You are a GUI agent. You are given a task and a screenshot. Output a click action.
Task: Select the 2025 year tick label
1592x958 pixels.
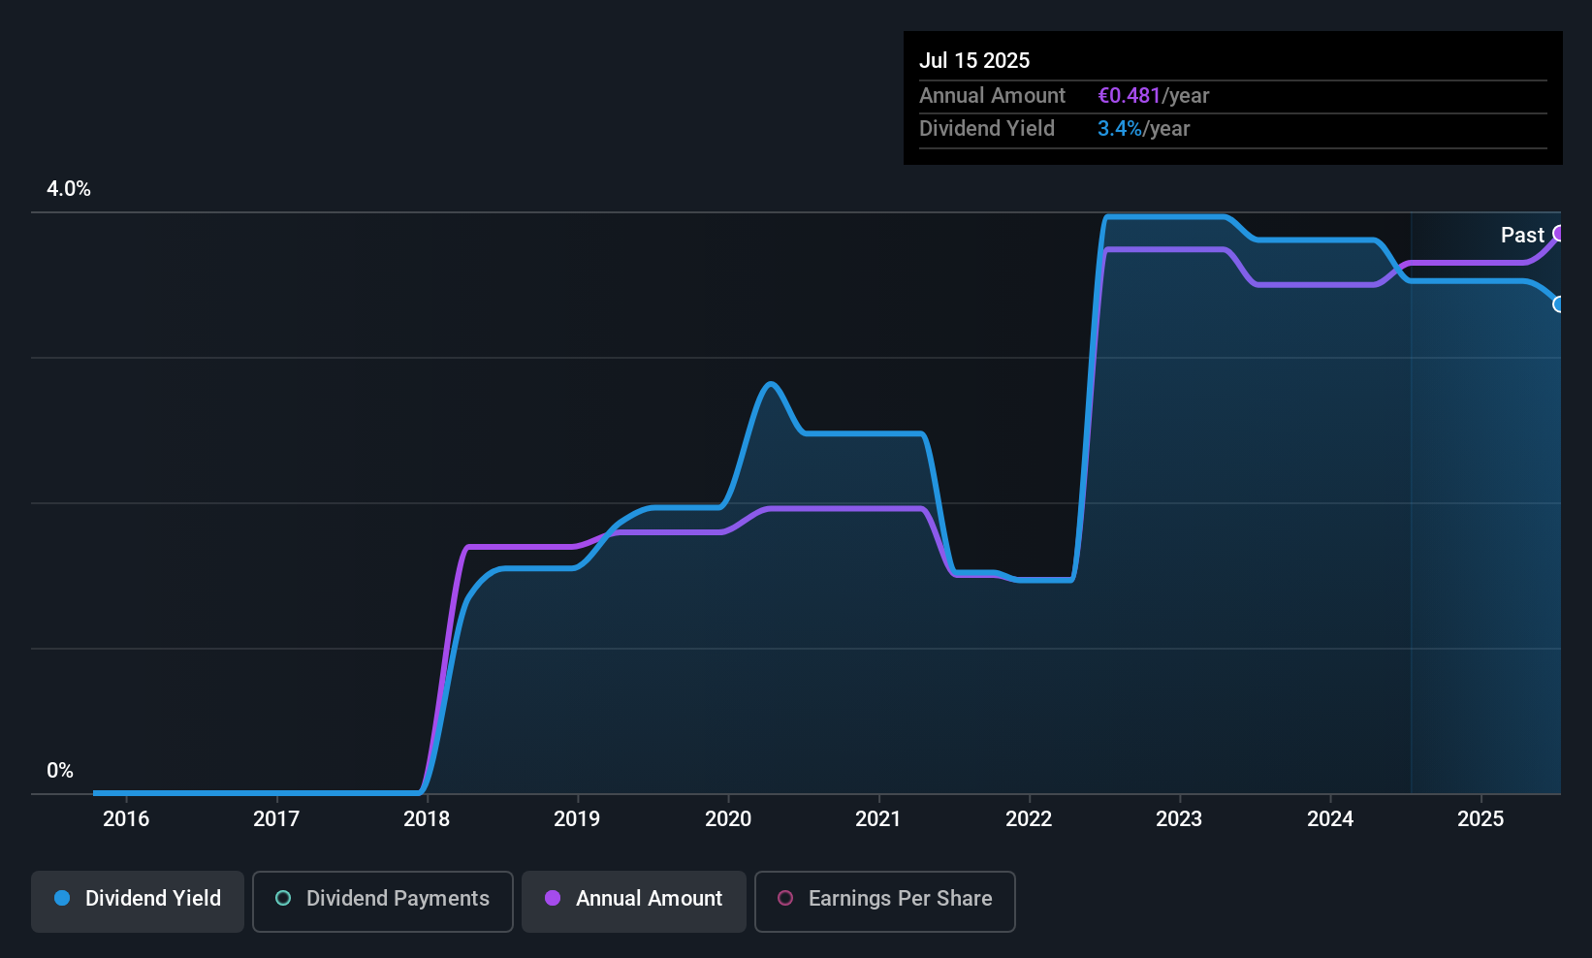pos(1481,819)
